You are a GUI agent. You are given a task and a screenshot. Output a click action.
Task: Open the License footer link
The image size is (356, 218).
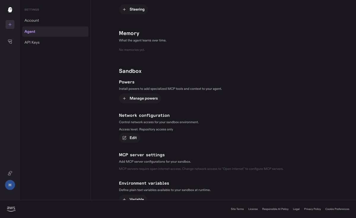point(253,209)
